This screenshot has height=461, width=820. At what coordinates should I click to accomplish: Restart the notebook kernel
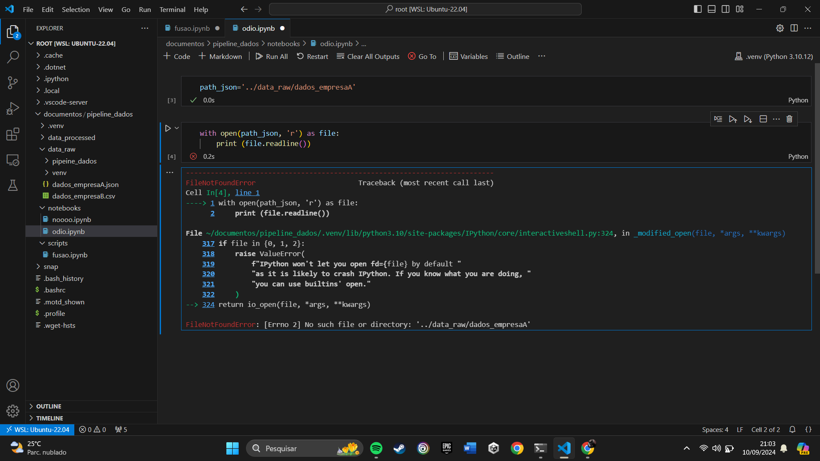click(312, 56)
